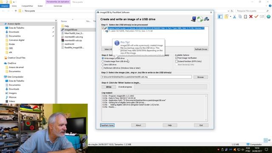Click the green recycle arrows icon in imageUSB
This screenshot has width=272, height=153.
click(x=200, y=19)
